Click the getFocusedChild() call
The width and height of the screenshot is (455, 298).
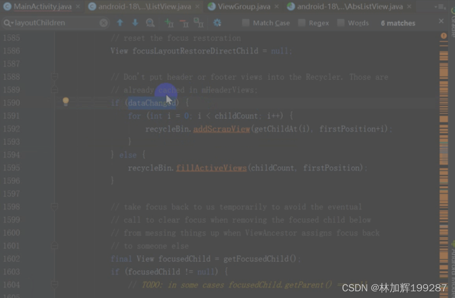(260, 259)
